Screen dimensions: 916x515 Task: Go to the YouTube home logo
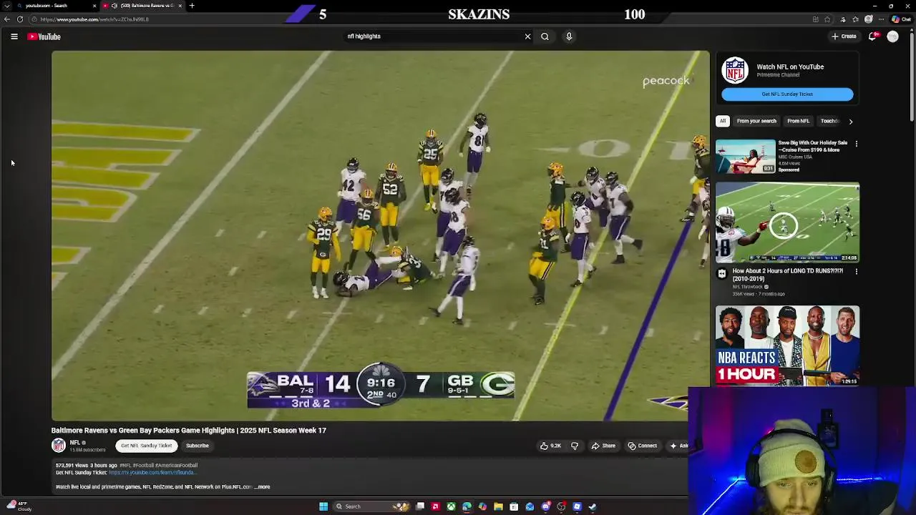point(44,36)
